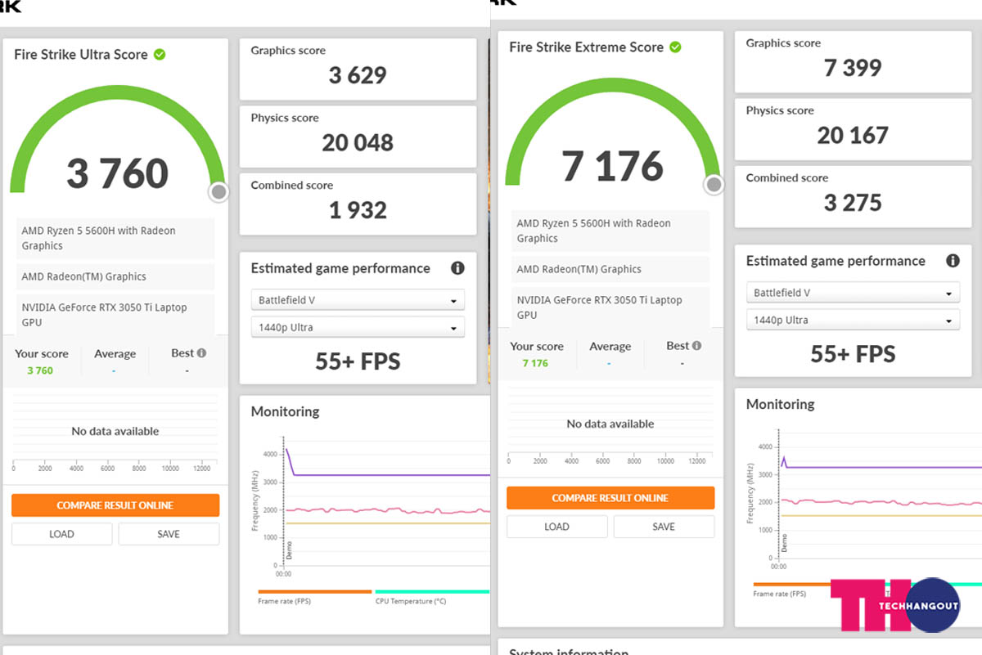Click the large 3 760 score in Ultra gauge

coord(118,173)
